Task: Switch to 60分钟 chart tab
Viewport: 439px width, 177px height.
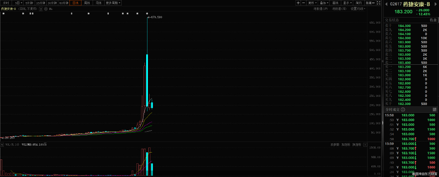Action: (64, 3)
